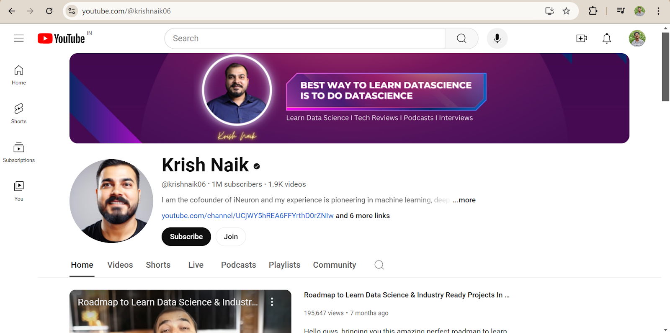The image size is (670, 333).
Task: Click the install app icon in address bar
Action: tap(549, 11)
